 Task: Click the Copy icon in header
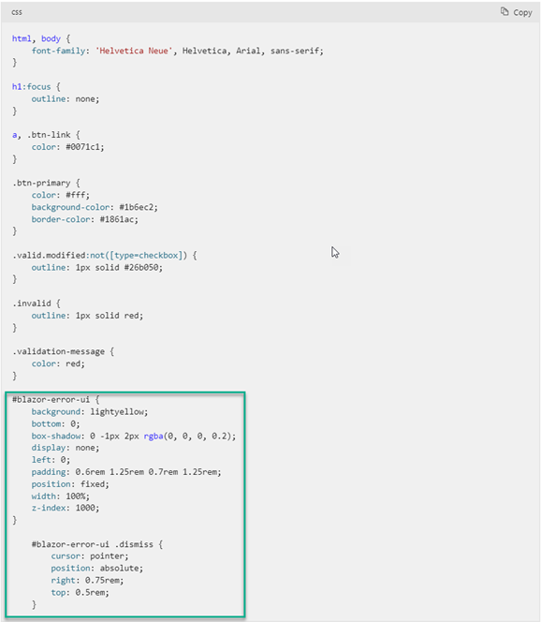point(504,11)
